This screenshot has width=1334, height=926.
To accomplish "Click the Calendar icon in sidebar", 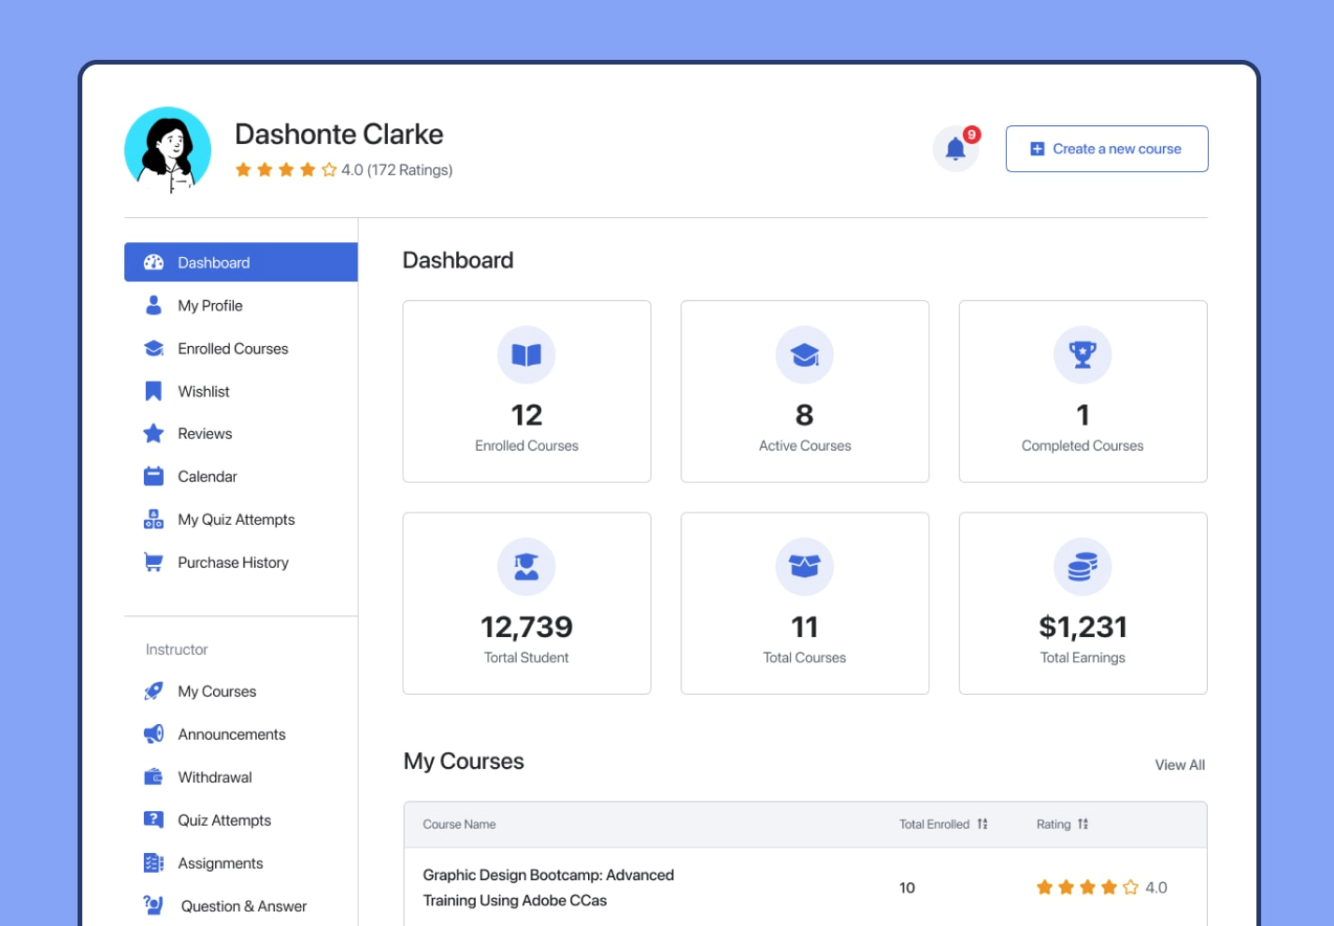I will click(x=153, y=476).
